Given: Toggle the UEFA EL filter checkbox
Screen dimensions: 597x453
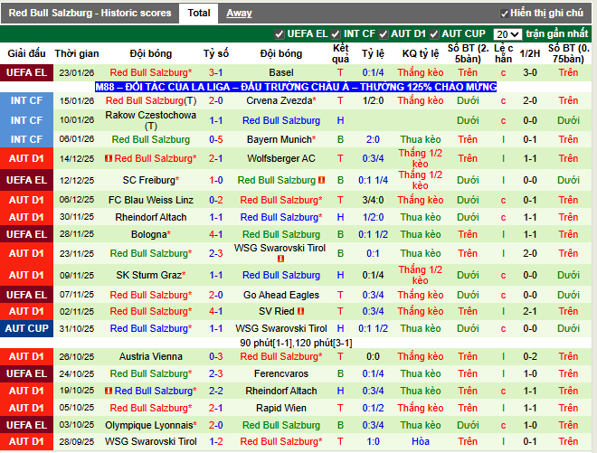Looking at the screenshot, I should 280,34.
